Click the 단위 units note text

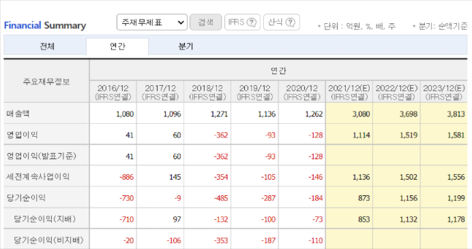(357, 27)
